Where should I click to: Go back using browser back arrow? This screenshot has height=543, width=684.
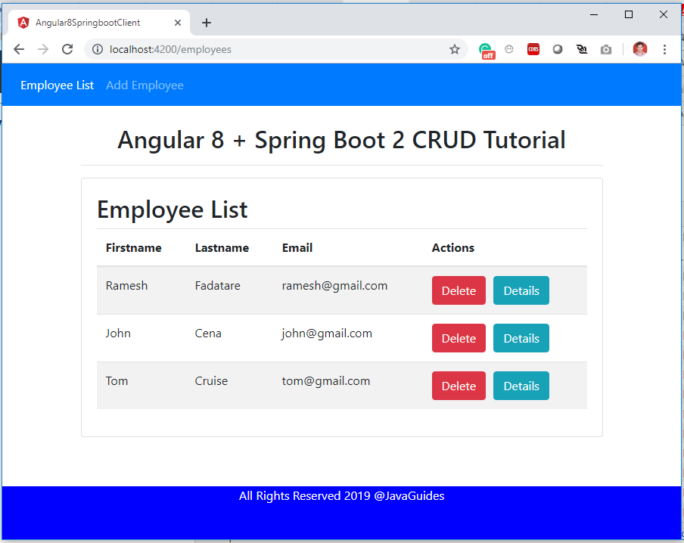pos(19,49)
